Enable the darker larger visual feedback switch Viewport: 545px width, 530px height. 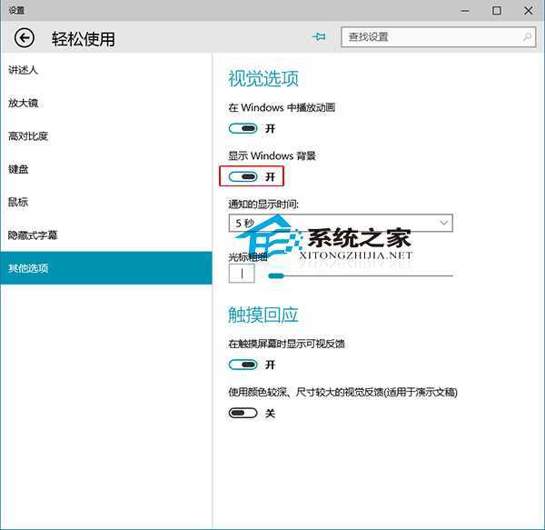click(x=243, y=413)
